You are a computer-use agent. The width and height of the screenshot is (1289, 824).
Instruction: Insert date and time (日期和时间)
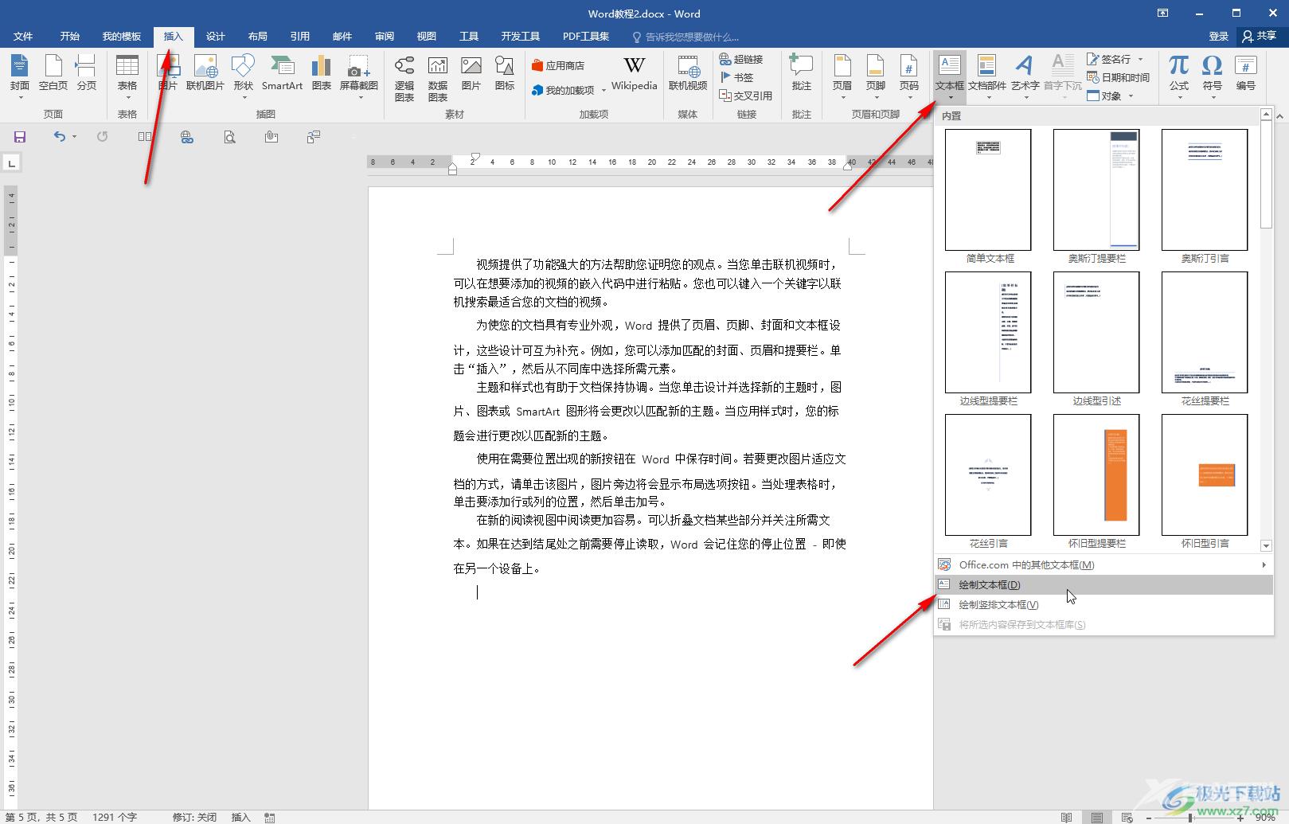(x=1118, y=77)
